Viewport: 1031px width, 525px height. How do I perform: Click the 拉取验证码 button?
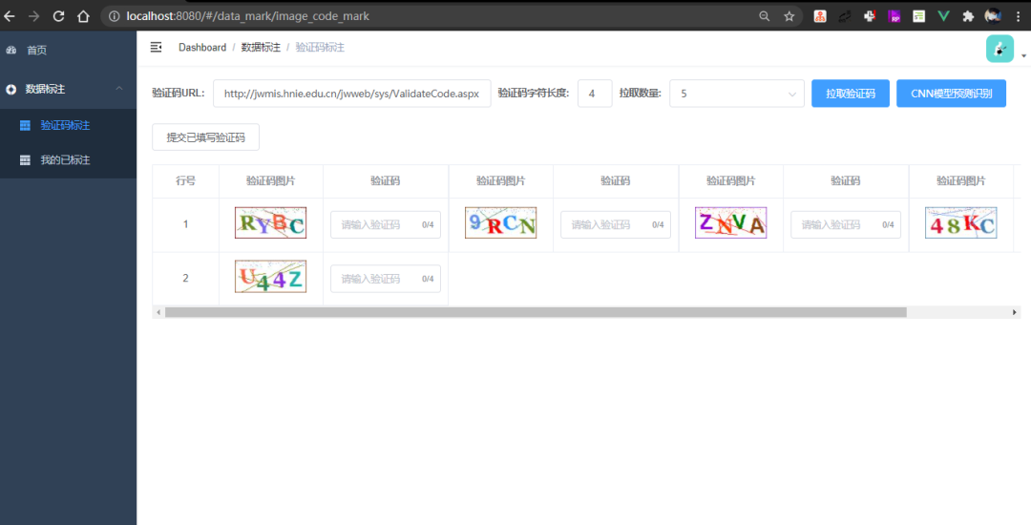[851, 94]
